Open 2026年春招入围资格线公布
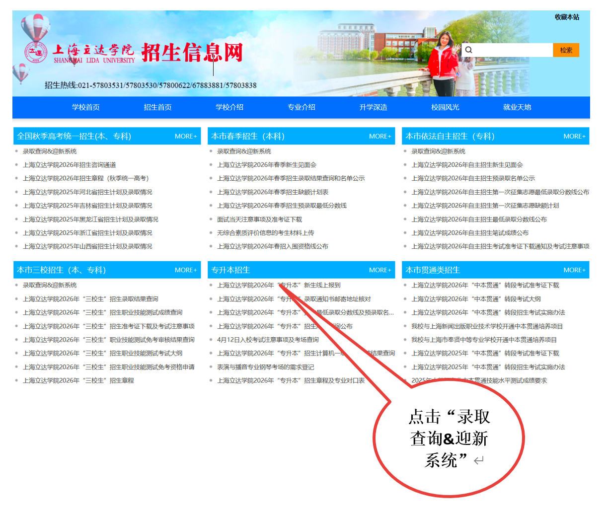This screenshot has height=511, width=605. (x=273, y=246)
